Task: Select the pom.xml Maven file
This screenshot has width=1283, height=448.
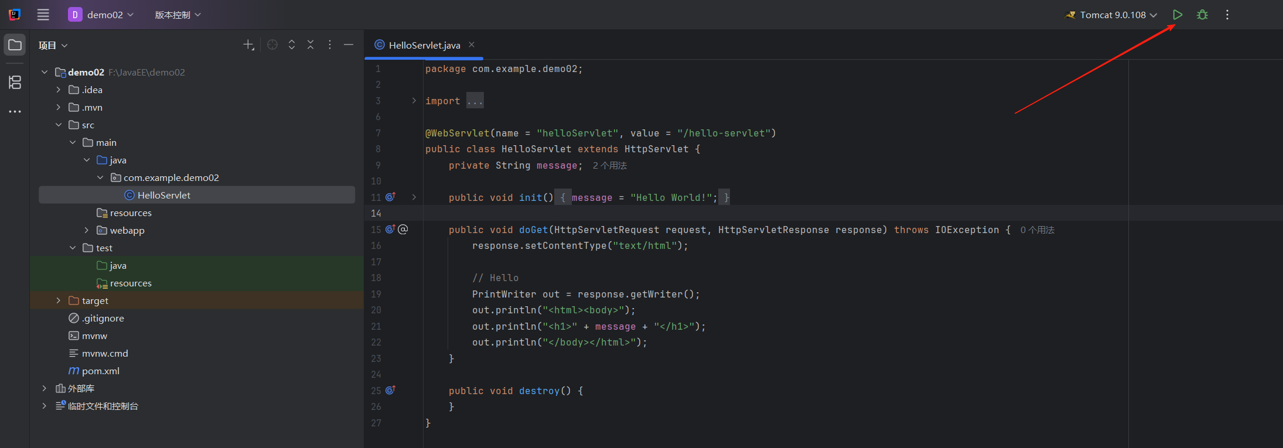Action: point(94,371)
